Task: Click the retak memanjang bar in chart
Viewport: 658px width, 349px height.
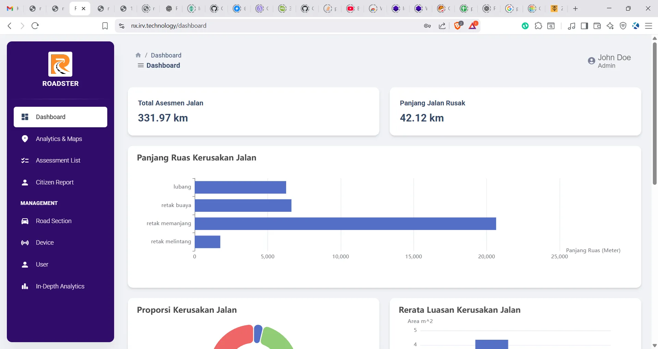Action: pos(345,223)
